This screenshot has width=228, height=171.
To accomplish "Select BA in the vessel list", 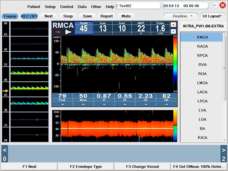I will click(x=201, y=129).
